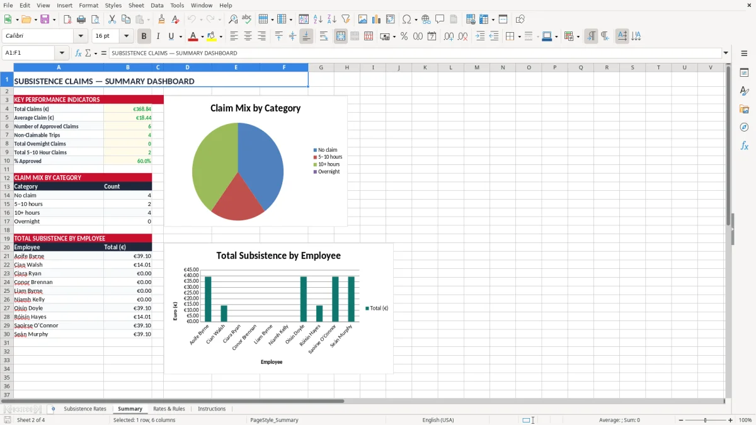Increase cell indent
The height and width of the screenshot is (425, 756).
[480, 37]
